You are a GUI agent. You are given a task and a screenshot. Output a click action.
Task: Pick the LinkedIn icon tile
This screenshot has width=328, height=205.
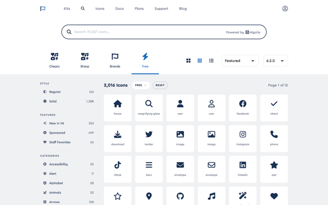pyautogui.click(x=243, y=169)
